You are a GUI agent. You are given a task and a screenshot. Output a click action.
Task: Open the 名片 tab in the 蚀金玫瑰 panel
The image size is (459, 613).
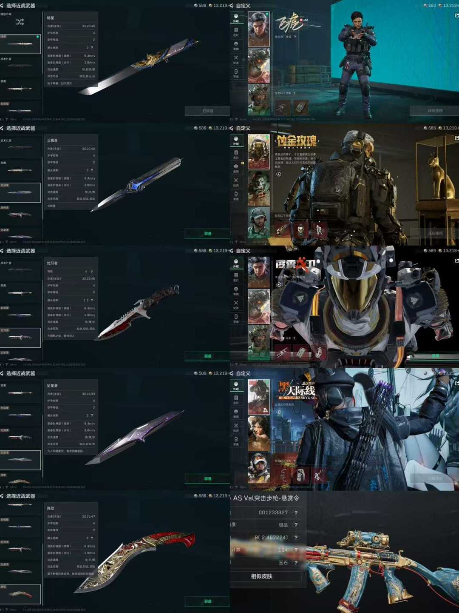(236, 154)
